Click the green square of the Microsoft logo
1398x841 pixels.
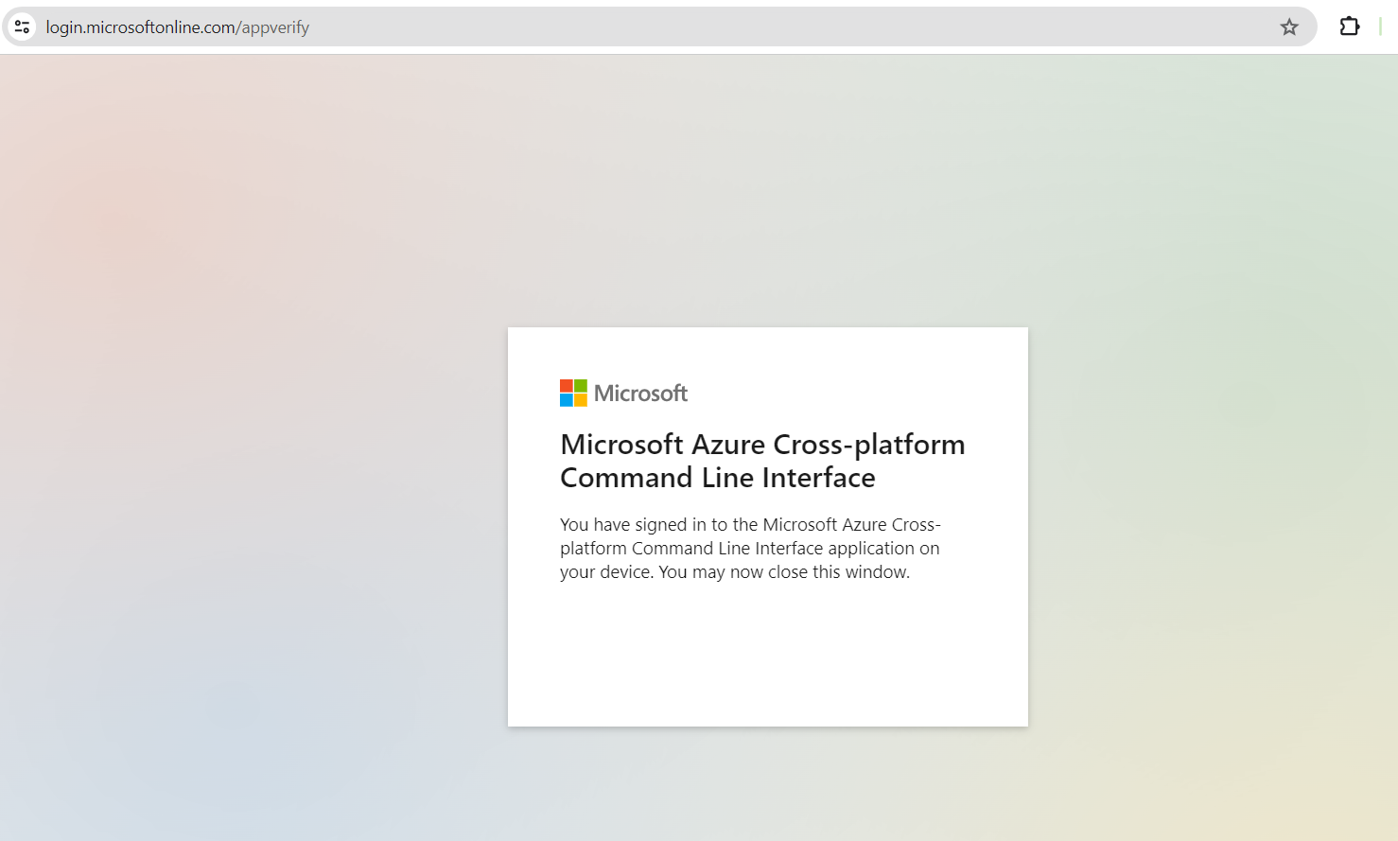[x=581, y=386]
